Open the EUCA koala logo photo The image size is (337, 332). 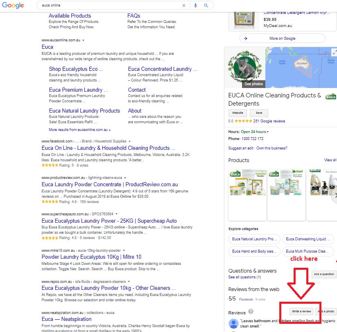coord(245,67)
